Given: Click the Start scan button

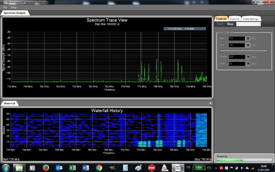Looking at the screenshot, I should click(x=220, y=24).
